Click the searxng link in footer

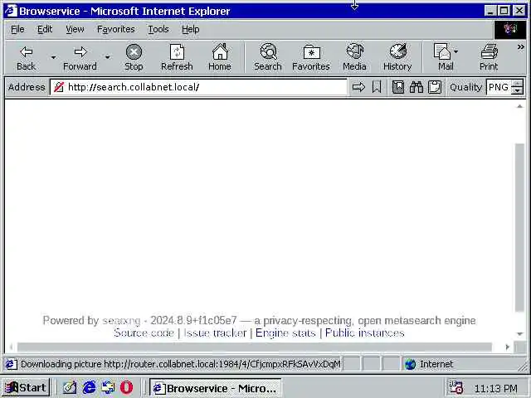(x=121, y=321)
